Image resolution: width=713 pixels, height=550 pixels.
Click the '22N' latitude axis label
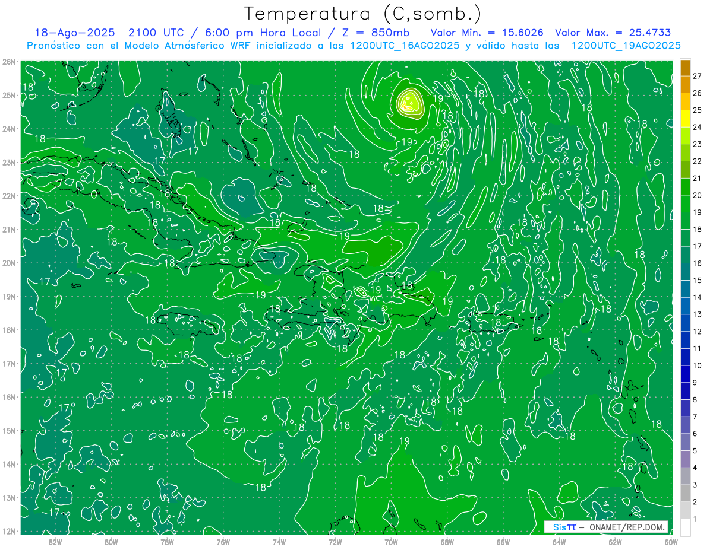tap(8, 196)
